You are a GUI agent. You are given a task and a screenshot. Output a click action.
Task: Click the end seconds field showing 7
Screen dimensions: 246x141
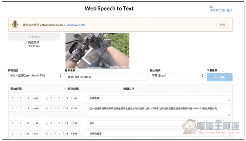click(x=67, y=98)
